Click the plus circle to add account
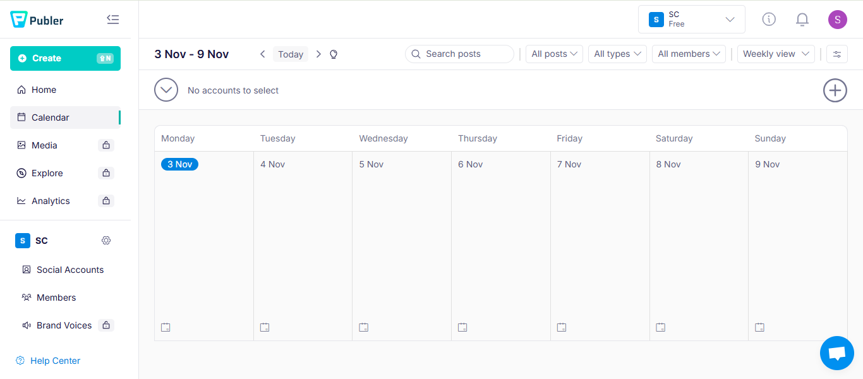863x379 pixels. click(835, 90)
